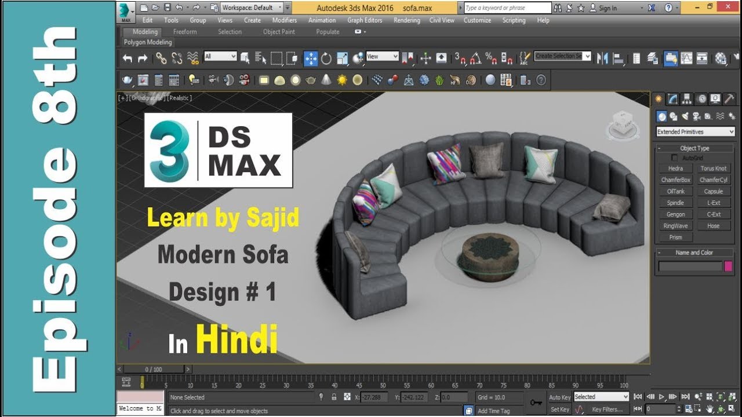
Task: Open the Curve Editor icon
Action: pos(687,58)
